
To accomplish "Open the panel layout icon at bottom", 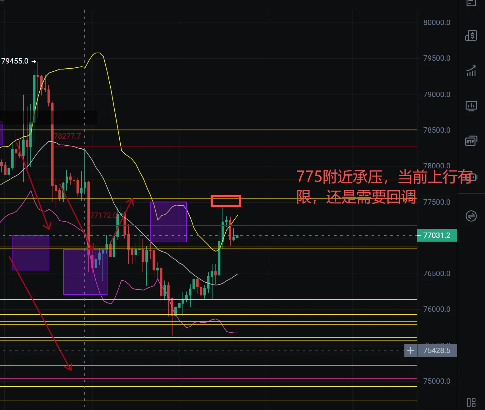I will [471, 402].
